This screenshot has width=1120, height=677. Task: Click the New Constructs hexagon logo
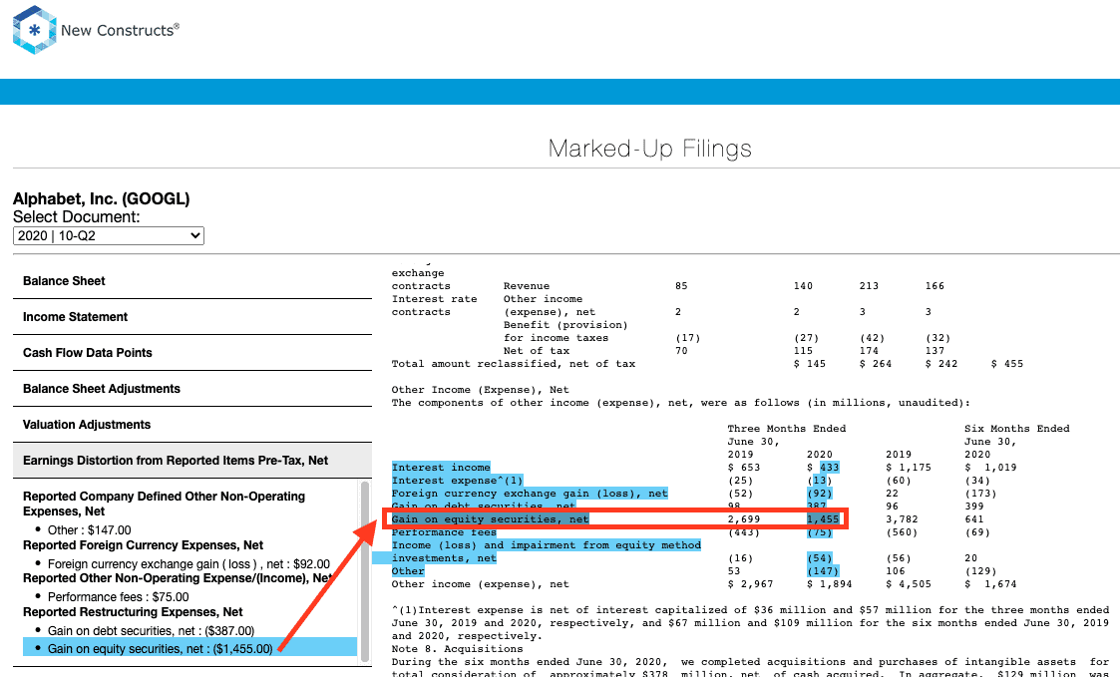(x=34, y=30)
